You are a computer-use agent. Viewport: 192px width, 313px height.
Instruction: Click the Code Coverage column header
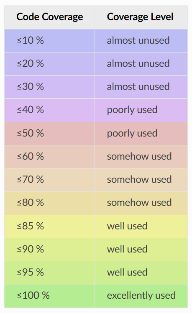coord(49,17)
